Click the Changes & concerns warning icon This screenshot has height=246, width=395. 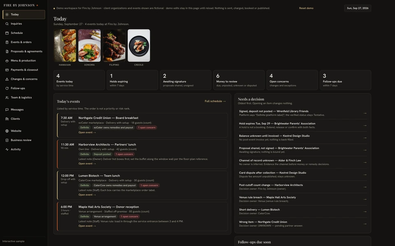pos(7,79)
